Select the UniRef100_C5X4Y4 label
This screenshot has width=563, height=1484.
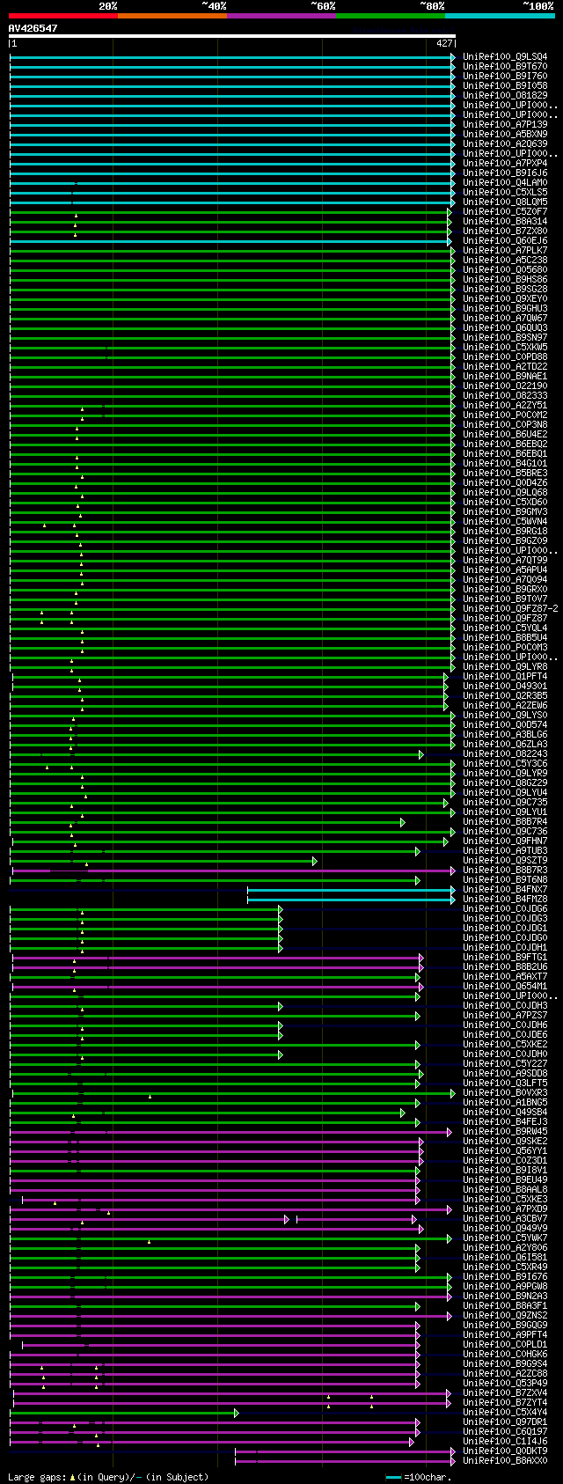pos(505,1412)
